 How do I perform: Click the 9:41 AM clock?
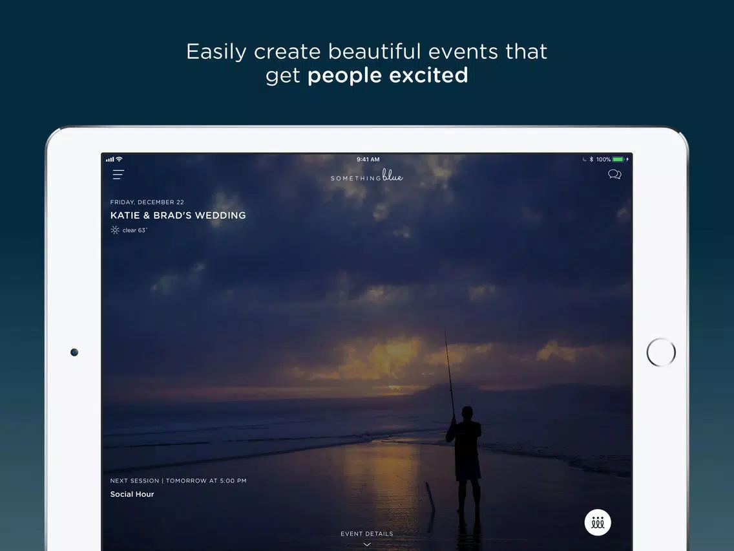tap(368, 159)
